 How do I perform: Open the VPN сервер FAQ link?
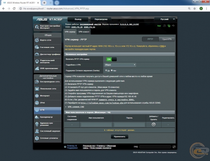click(76, 107)
